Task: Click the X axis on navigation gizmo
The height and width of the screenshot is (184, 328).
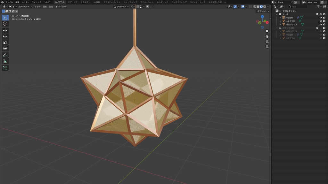Action: tap(267, 22)
